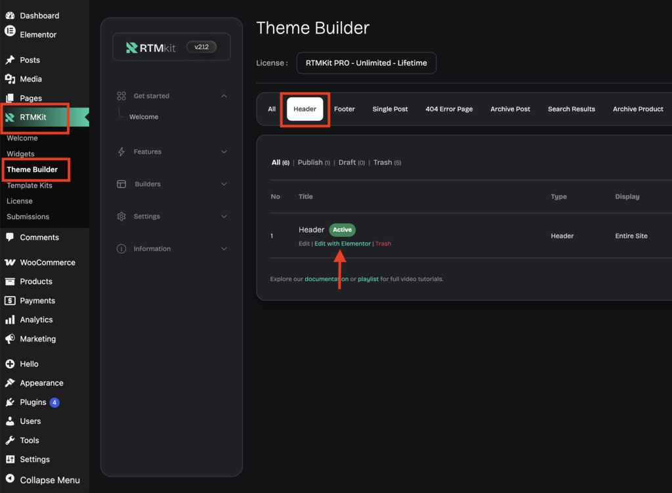The image size is (672, 493).
Task: Click the RTMKit logo icon in WordPress menu
Action: 10,117
